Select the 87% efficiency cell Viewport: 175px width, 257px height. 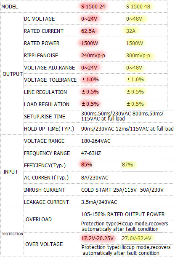[127, 165]
